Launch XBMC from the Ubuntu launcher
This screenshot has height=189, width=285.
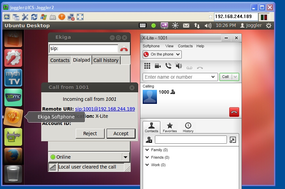coord(13,97)
